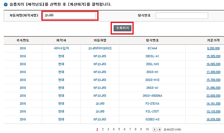Open pagination page 10
This screenshot has height=133, width=224.
[x=147, y=129]
